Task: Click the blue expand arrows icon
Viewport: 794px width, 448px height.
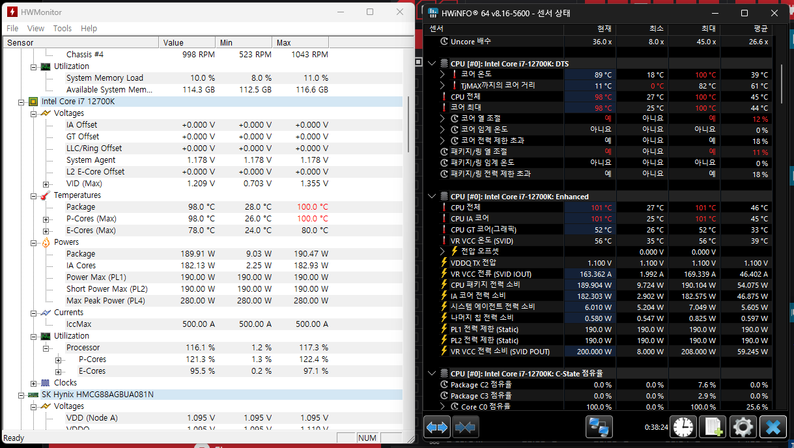Action: (437, 428)
